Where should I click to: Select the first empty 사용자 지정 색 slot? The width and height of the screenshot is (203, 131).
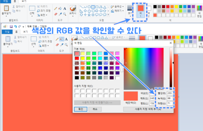point(77,91)
